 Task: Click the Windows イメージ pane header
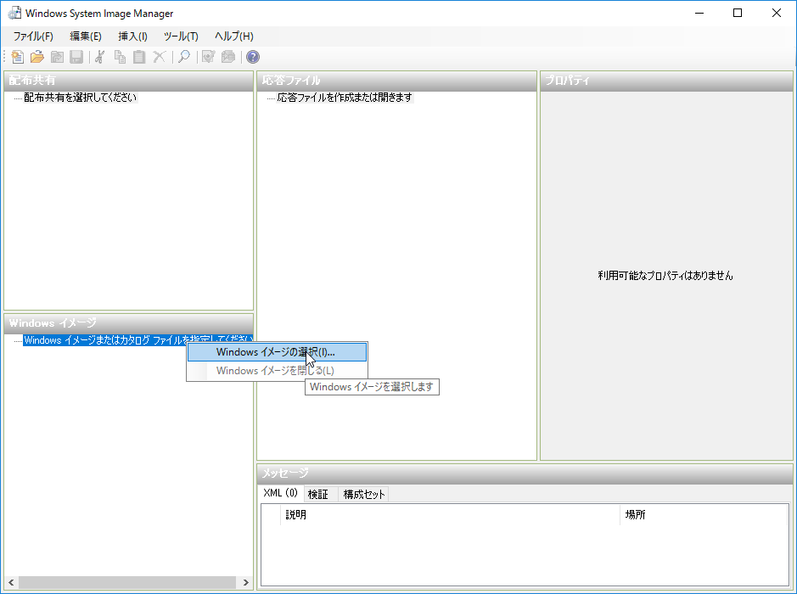click(x=129, y=323)
